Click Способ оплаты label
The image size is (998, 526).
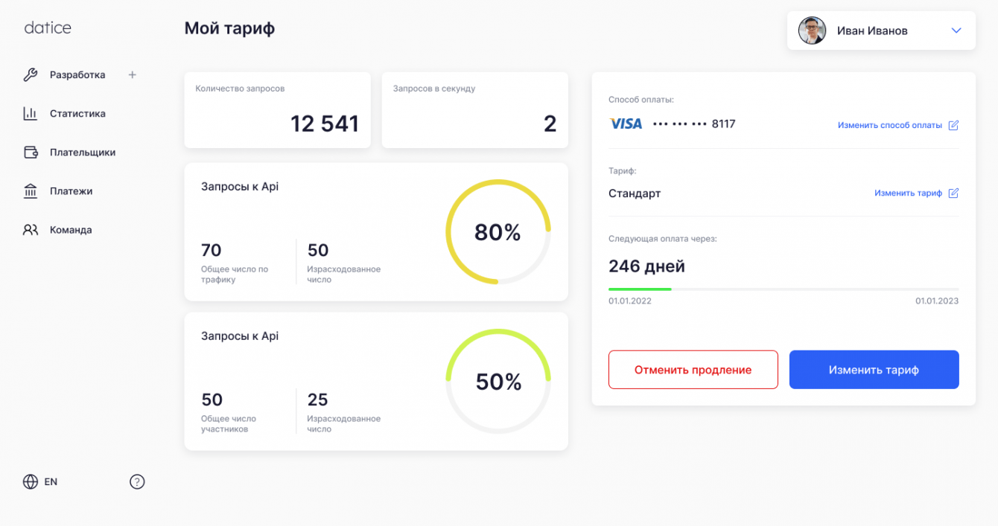(x=641, y=99)
